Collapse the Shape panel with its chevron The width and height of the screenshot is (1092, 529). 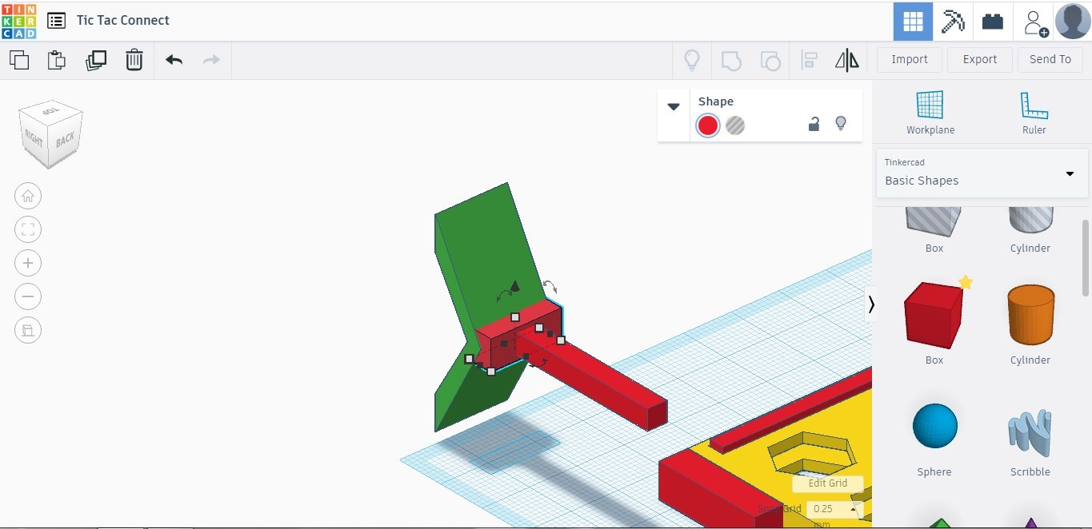pos(673,105)
